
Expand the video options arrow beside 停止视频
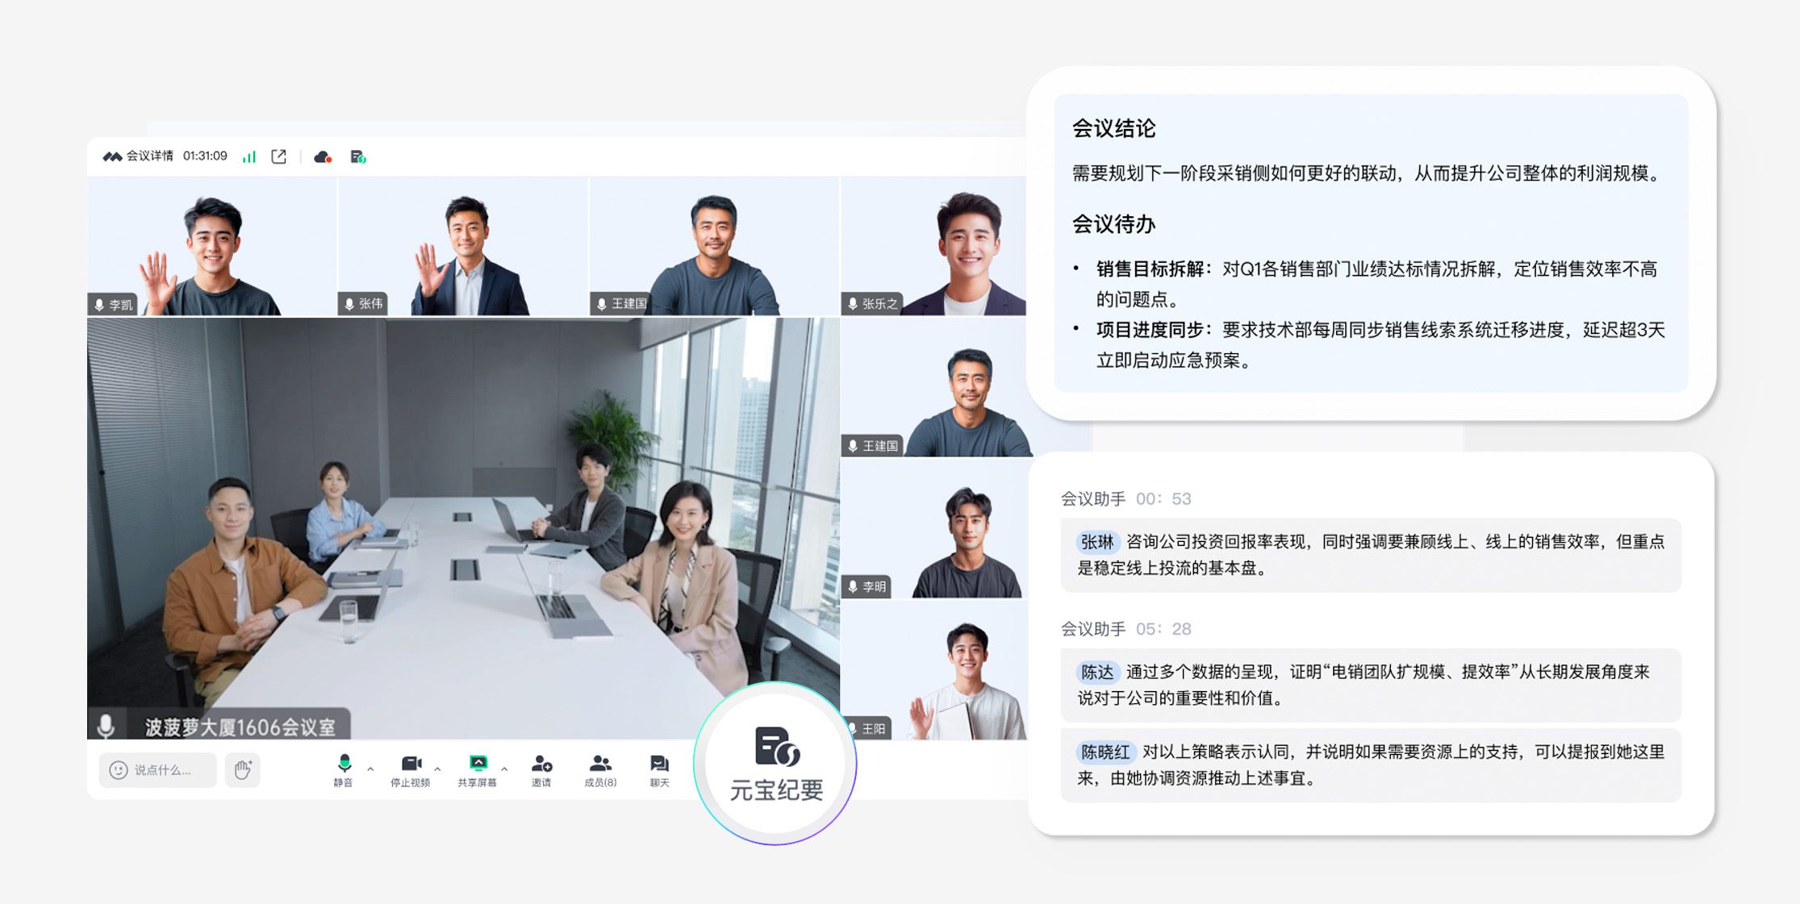[x=437, y=769]
